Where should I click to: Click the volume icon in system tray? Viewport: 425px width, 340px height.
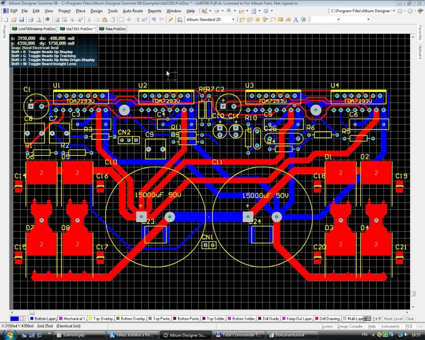pos(406,335)
